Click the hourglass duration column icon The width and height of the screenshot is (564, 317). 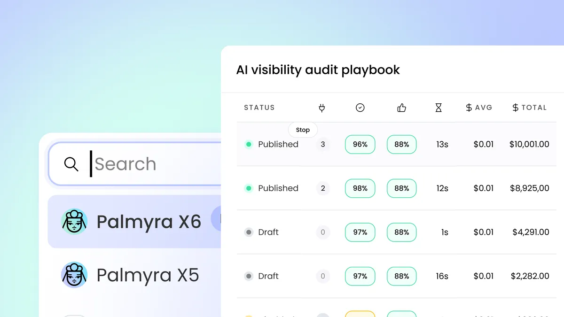[x=439, y=108]
